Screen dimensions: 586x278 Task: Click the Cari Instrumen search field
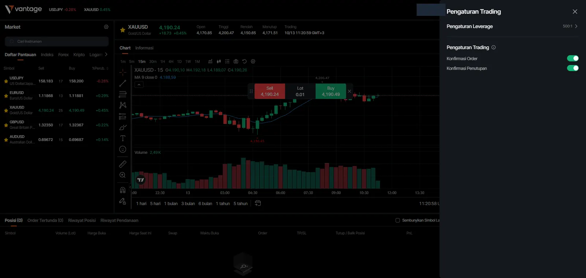pyautogui.click(x=57, y=41)
